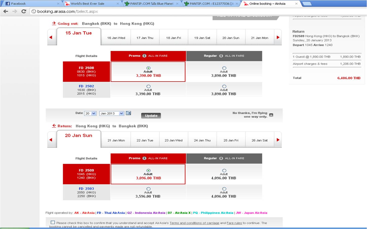Click info icon beside outbound Promo header
The image size is (367, 229).
(144, 56)
